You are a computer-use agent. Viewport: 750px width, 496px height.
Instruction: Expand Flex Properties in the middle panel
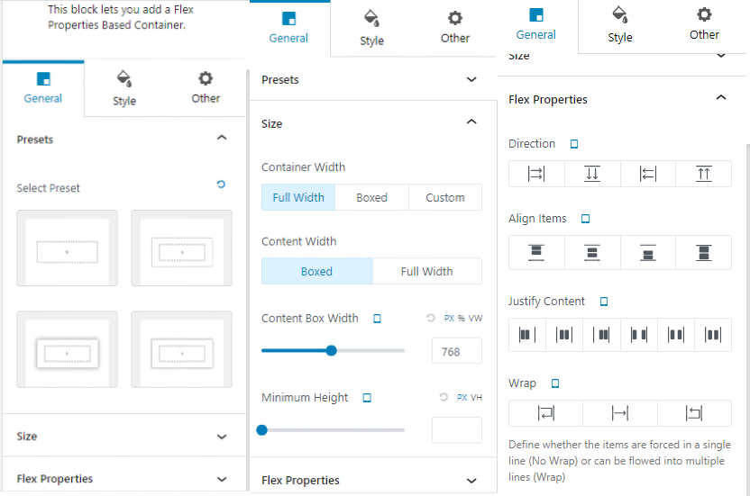tap(471, 481)
